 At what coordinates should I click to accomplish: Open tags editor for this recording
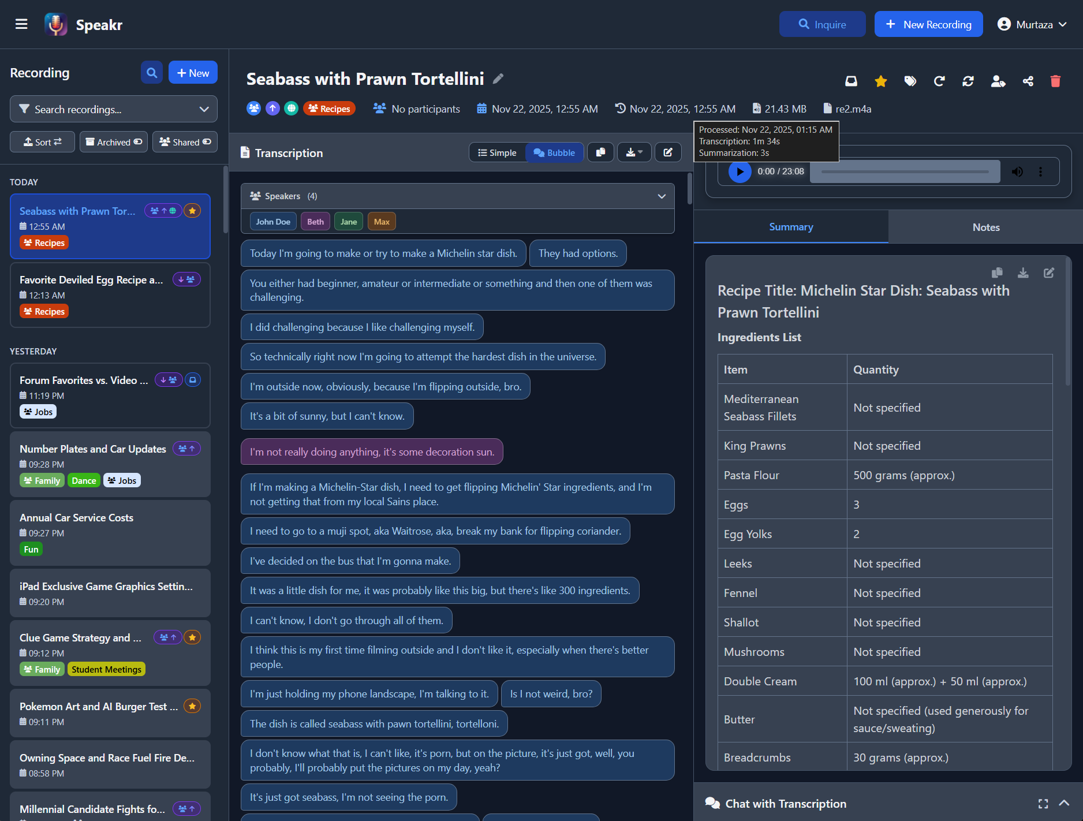click(x=910, y=81)
